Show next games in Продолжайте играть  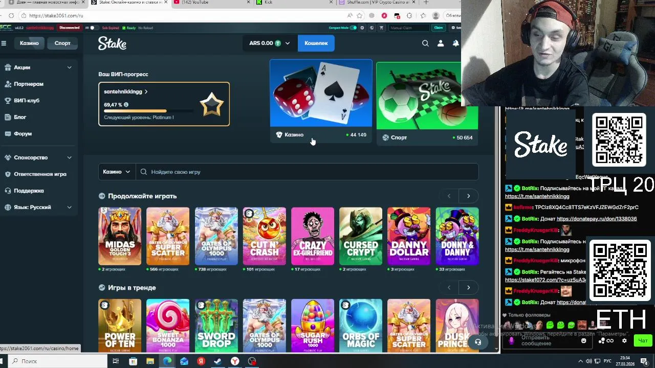468,196
